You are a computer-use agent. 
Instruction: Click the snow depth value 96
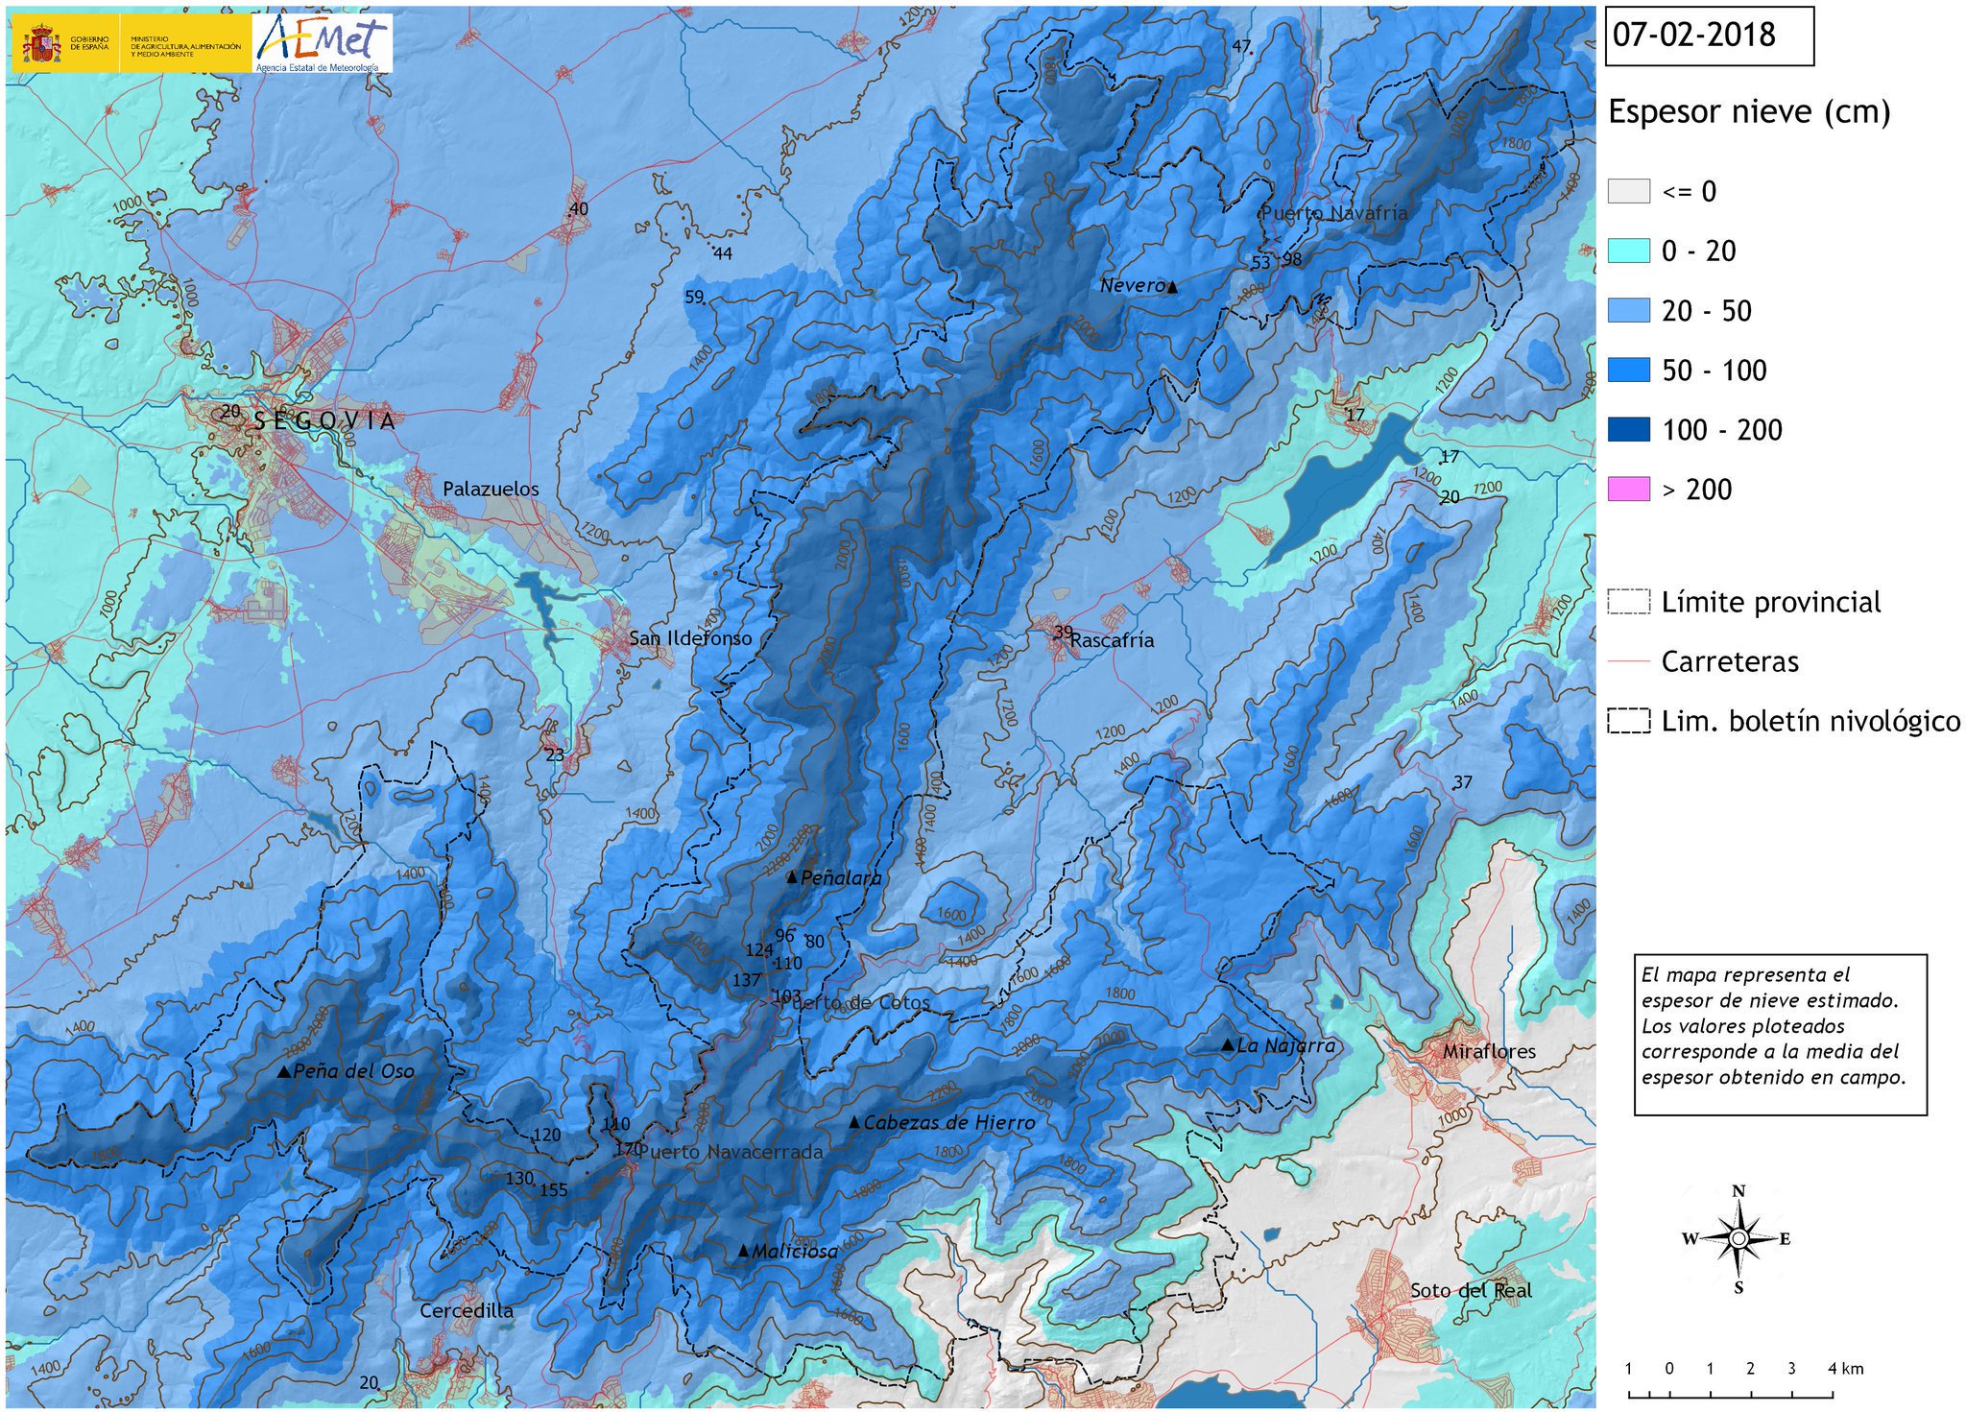(x=784, y=935)
